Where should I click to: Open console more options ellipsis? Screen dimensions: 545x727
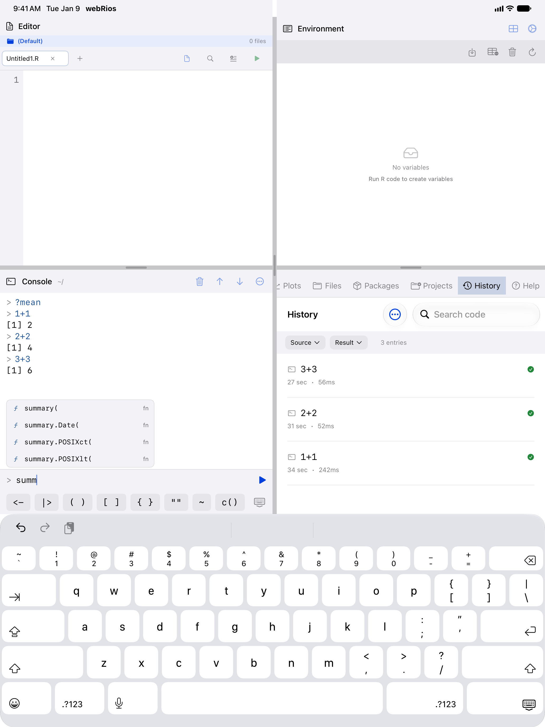click(x=260, y=281)
